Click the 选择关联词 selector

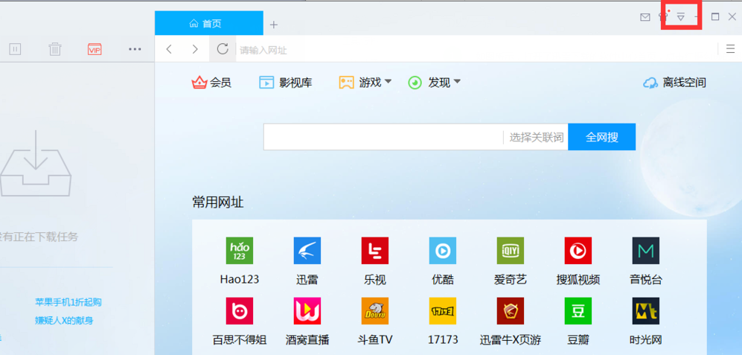[536, 138]
